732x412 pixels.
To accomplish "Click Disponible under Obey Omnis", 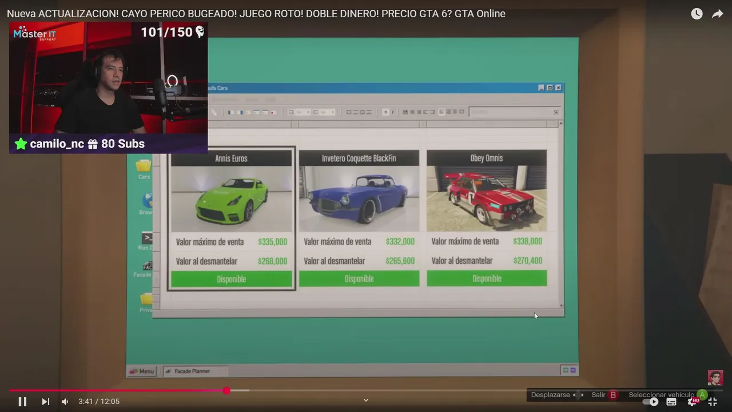I will point(487,278).
